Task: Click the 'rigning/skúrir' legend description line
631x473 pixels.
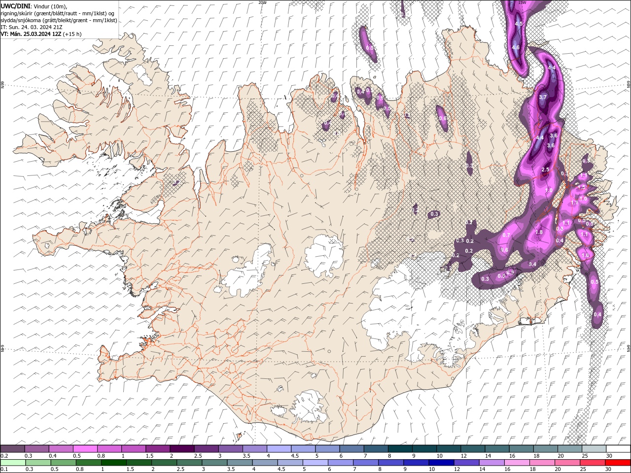Action: [58, 13]
